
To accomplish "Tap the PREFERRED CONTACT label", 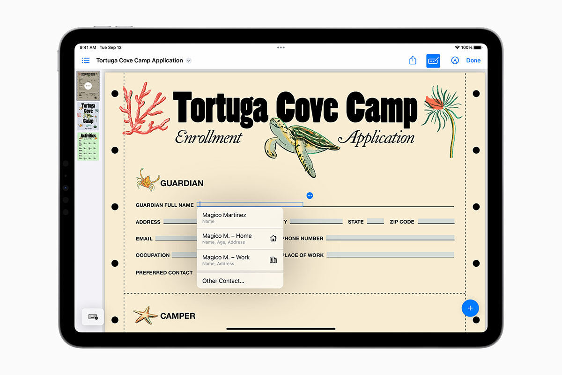I will 164,272.
